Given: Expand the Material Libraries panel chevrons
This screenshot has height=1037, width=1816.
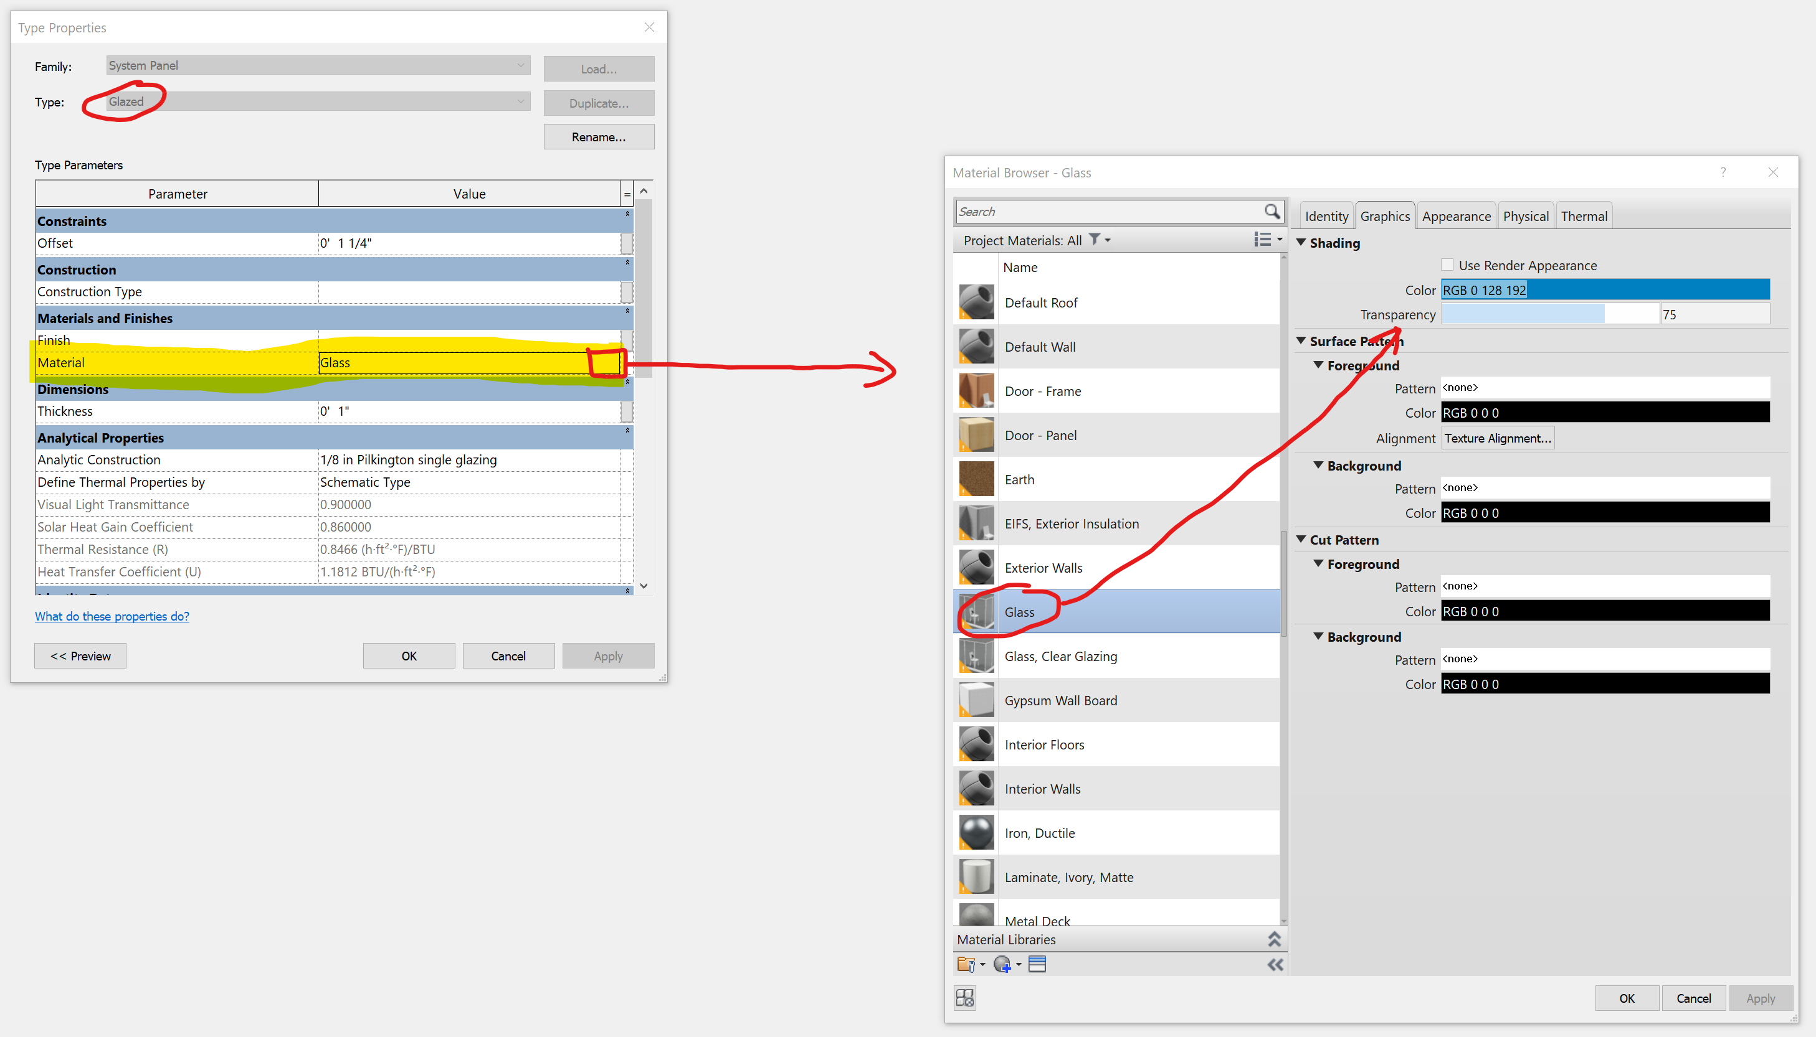Looking at the screenshot, I should (1275, 939).
